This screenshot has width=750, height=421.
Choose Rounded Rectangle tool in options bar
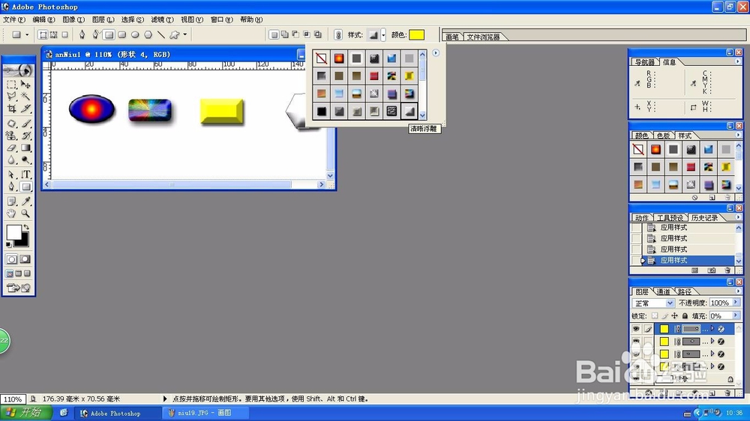click(122, 34)
